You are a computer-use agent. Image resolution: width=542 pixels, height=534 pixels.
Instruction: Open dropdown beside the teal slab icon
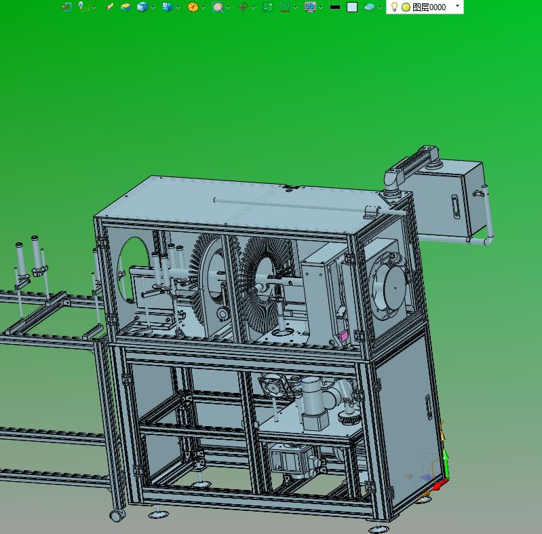[380, 7]
